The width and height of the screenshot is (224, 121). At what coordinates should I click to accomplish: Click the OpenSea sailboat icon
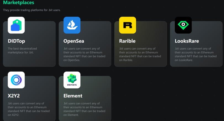click(x=72, y=25)
